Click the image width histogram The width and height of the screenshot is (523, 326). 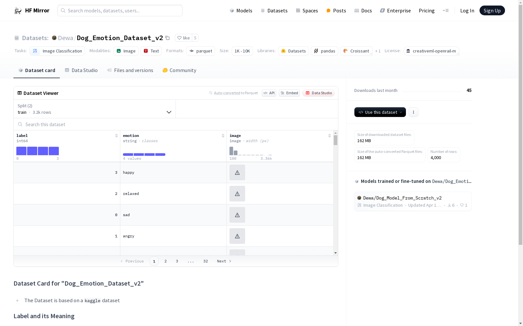[x=251, y=151]
